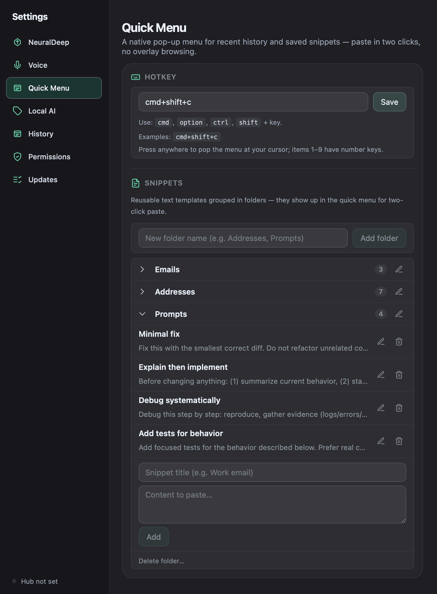Click the History icon in sidebar

(17, 134)
